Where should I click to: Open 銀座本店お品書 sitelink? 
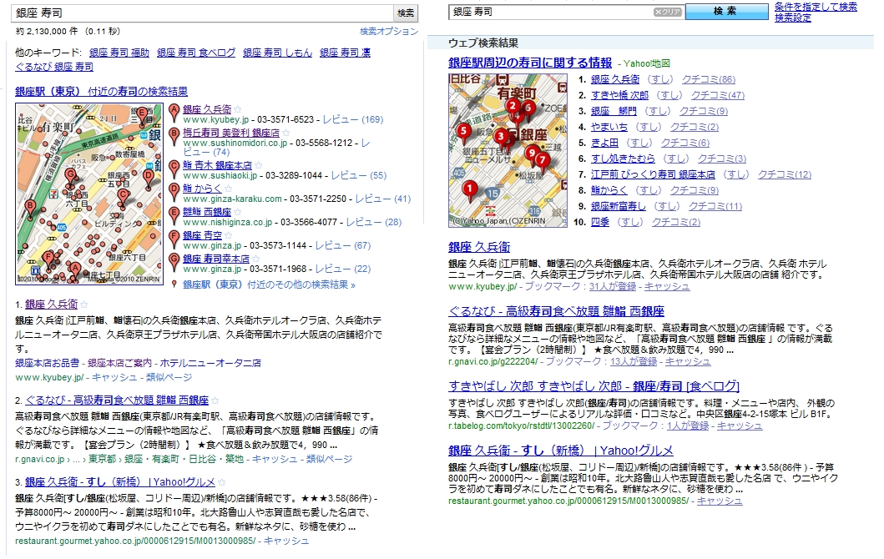pos(48,363)
